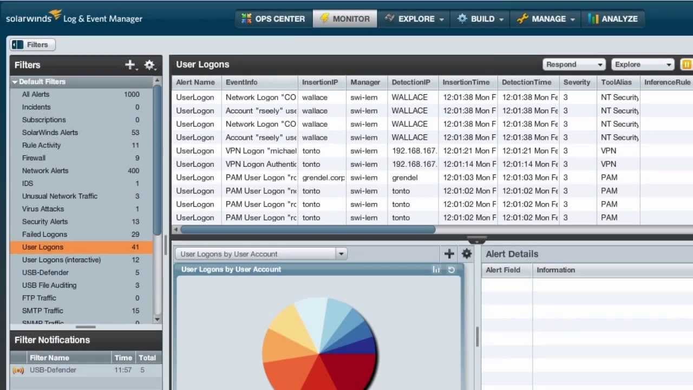693x390 pixels.
Task: Select the VPN Logon "michael" alert row
Action: [x=432, y=151]
